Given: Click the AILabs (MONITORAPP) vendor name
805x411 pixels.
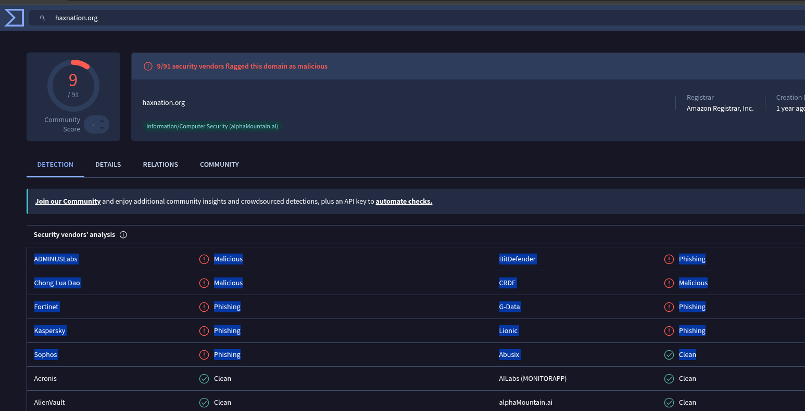Looking at the screenshot, I should click(533, 378).
